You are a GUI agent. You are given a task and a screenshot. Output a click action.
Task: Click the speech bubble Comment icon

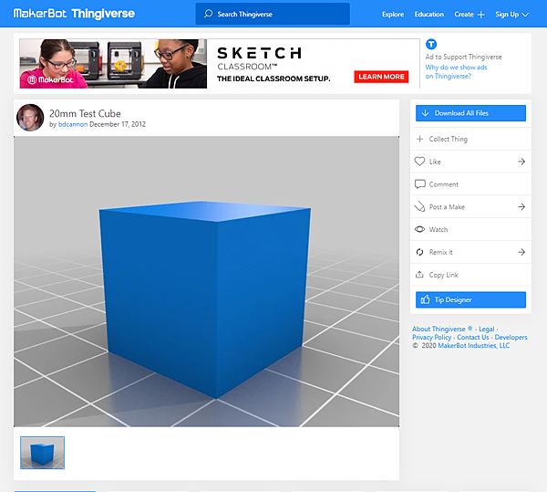(420, 184)
